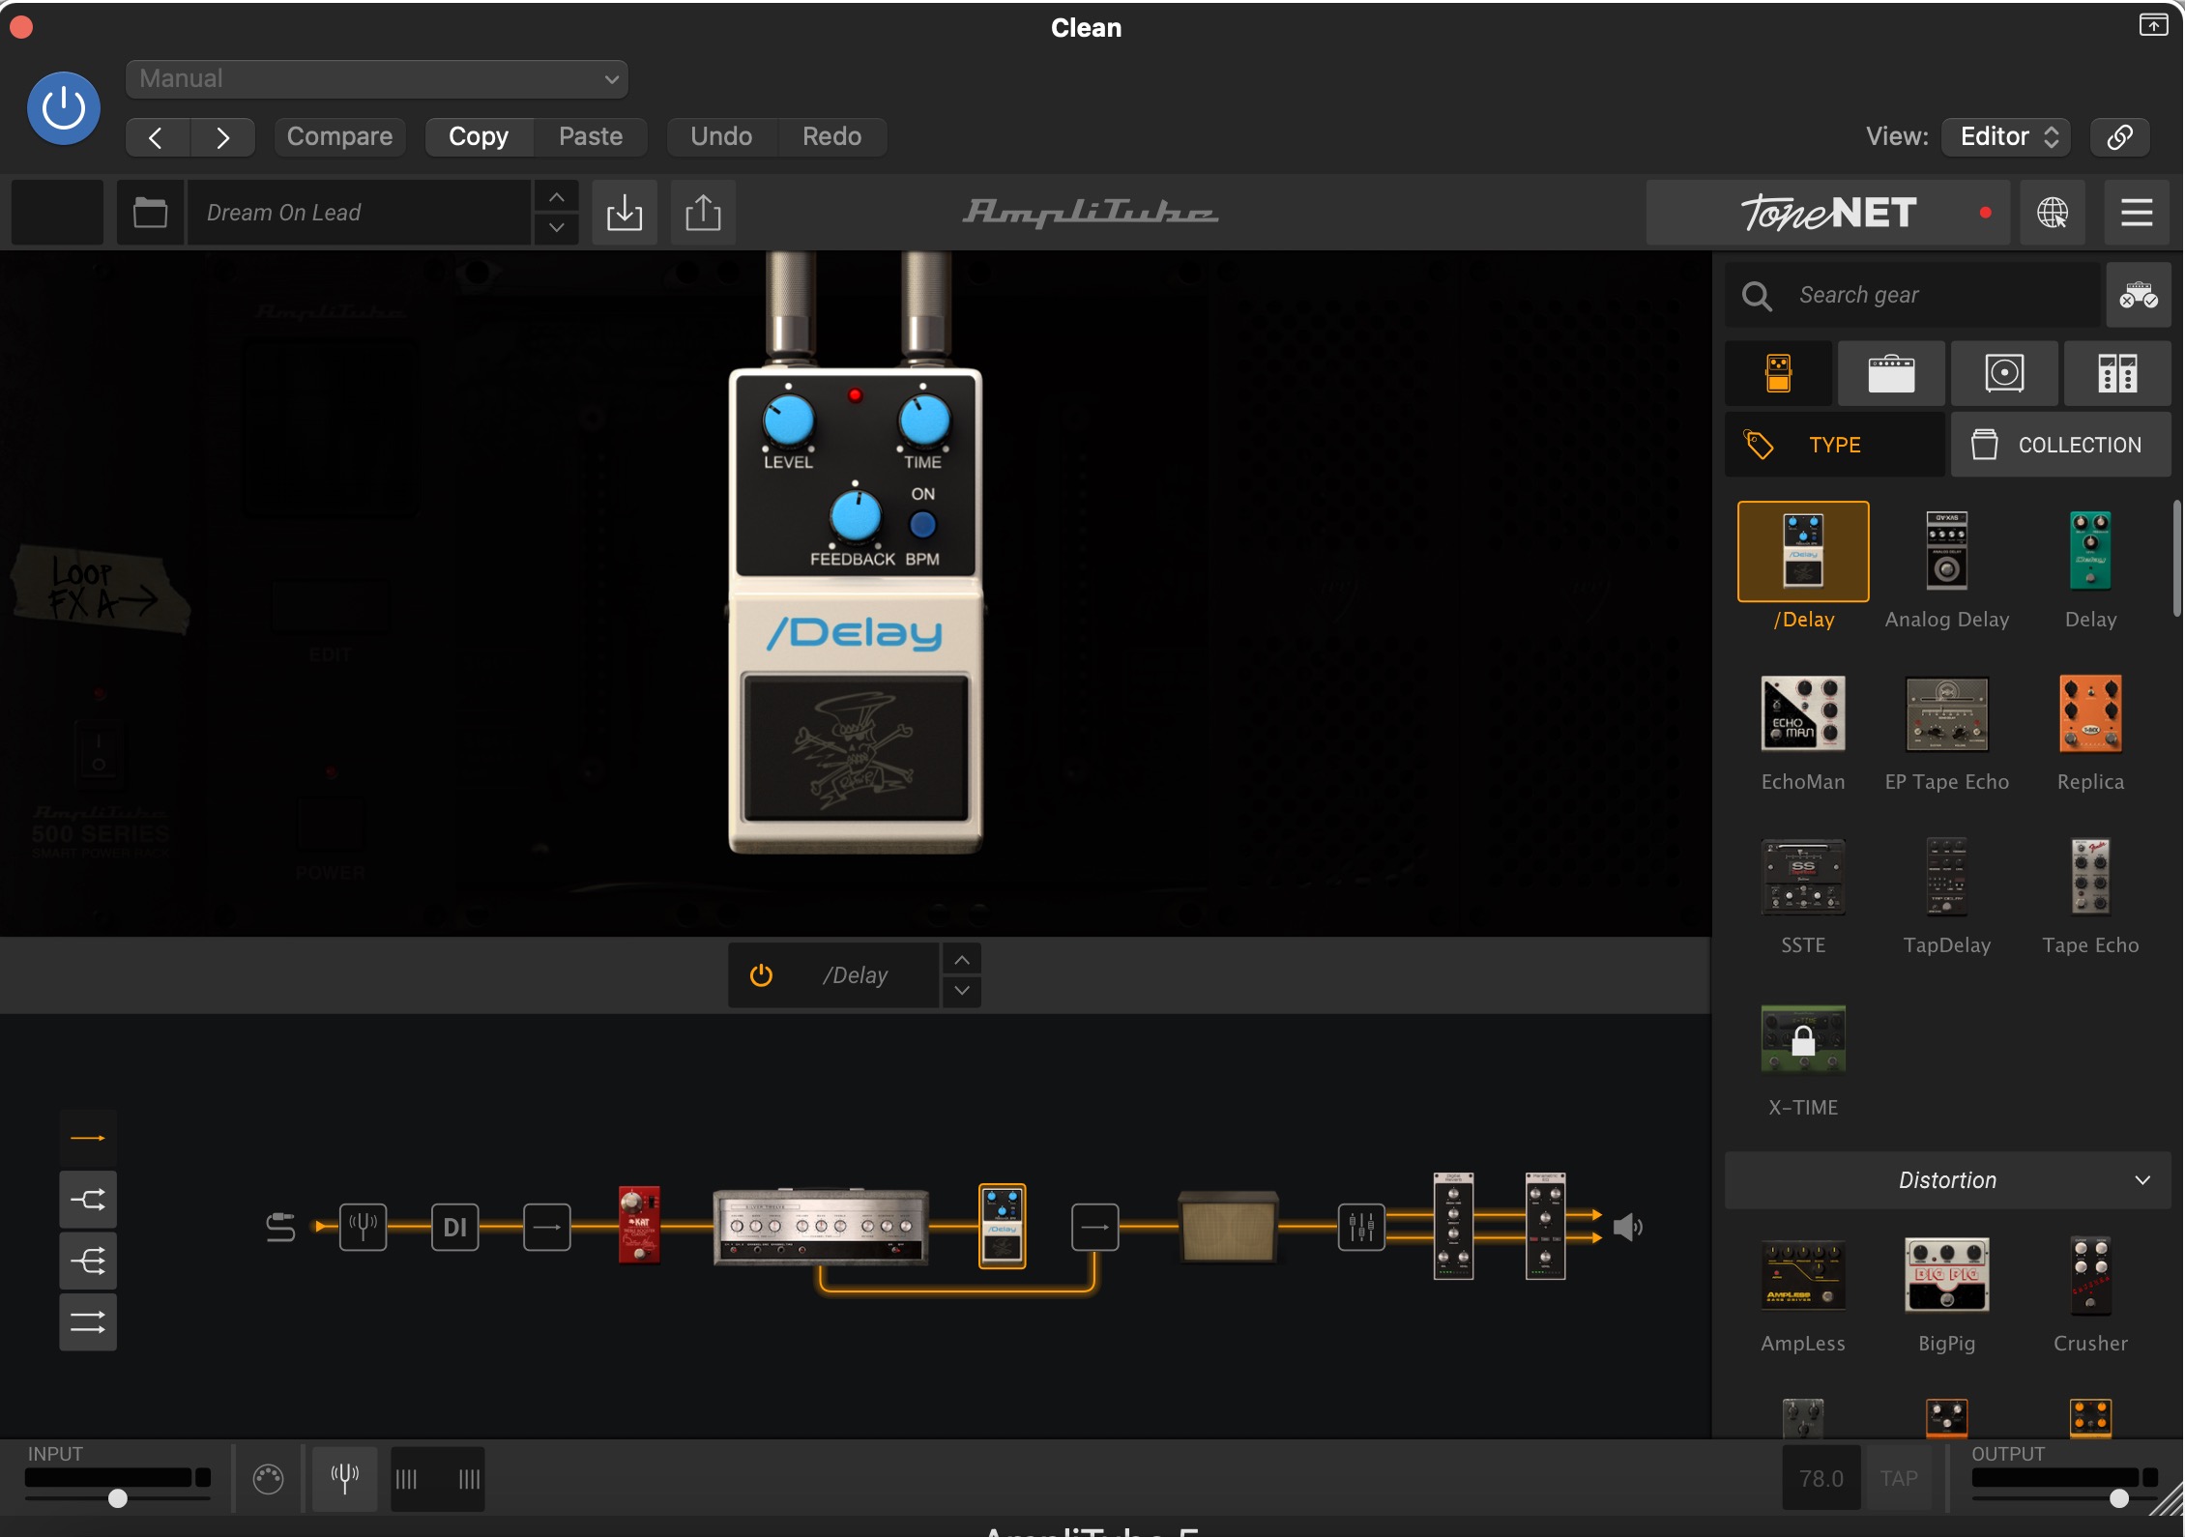
Task: Go to previous preset with left arrow
Action: (158, 136)
